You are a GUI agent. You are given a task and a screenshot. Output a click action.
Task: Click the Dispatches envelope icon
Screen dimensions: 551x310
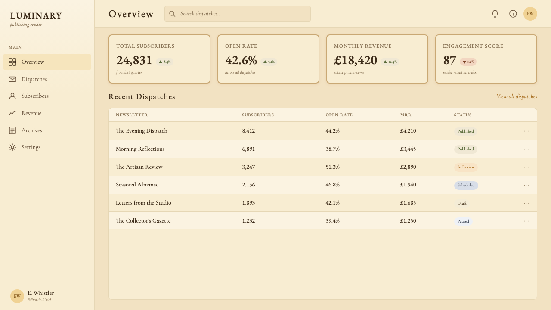pyautogui.click(x=12, y=79)
